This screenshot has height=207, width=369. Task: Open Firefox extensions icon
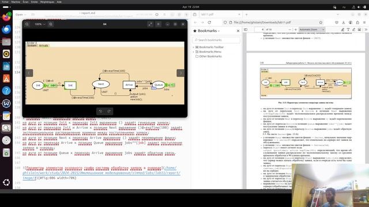click(x=357, y=22)
